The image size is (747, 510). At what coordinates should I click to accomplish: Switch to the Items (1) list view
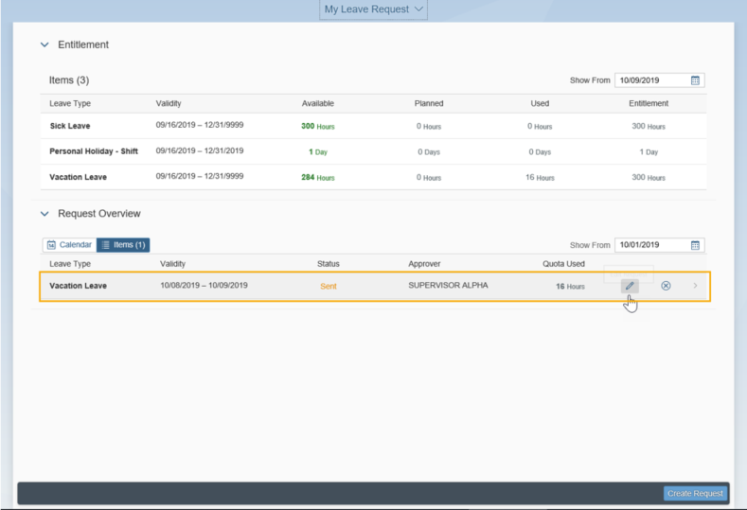click(x=123, y=245)
